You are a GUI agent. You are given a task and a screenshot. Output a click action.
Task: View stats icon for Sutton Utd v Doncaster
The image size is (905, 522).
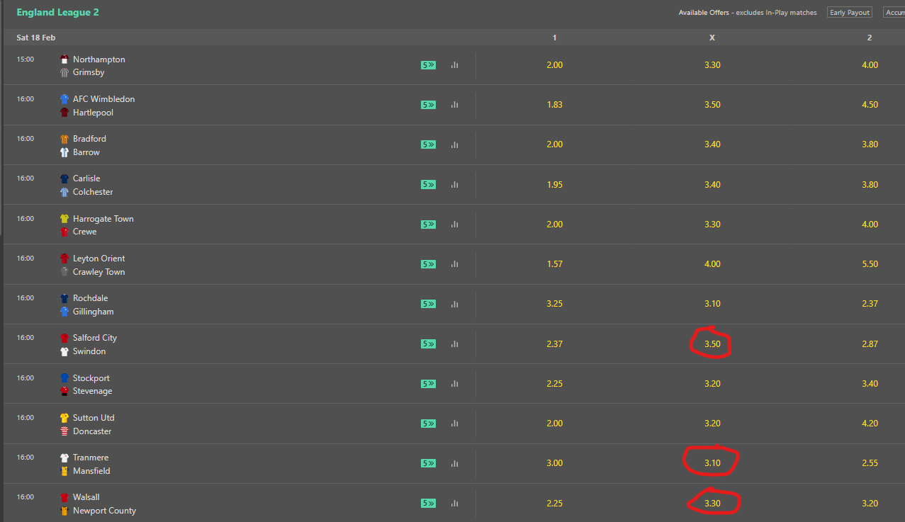(454, 423)
